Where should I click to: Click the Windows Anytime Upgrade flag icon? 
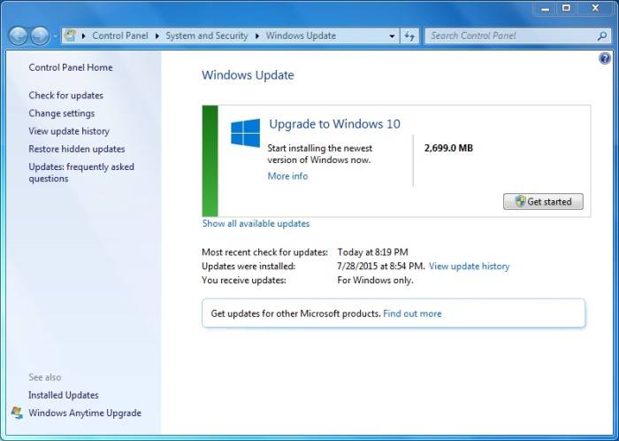point(17,413)
